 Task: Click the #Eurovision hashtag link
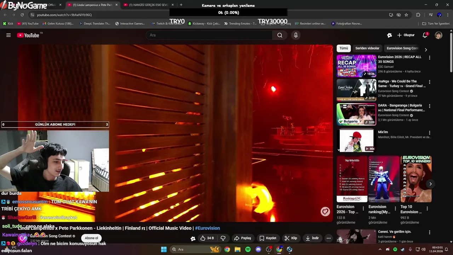point(207,228)
